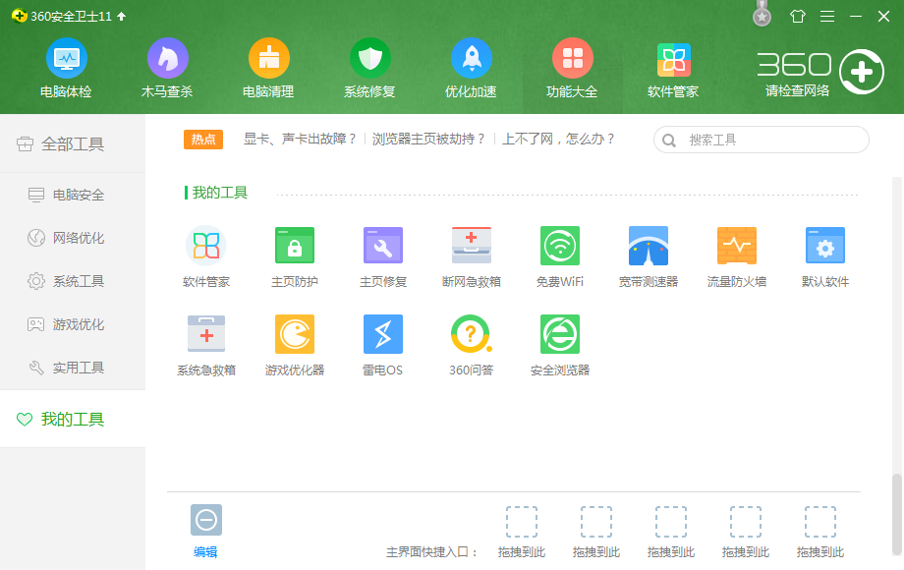The width and height of the screenshot is (904, 570).
Task: Click the medal icon in title bar
Action: 763,15
